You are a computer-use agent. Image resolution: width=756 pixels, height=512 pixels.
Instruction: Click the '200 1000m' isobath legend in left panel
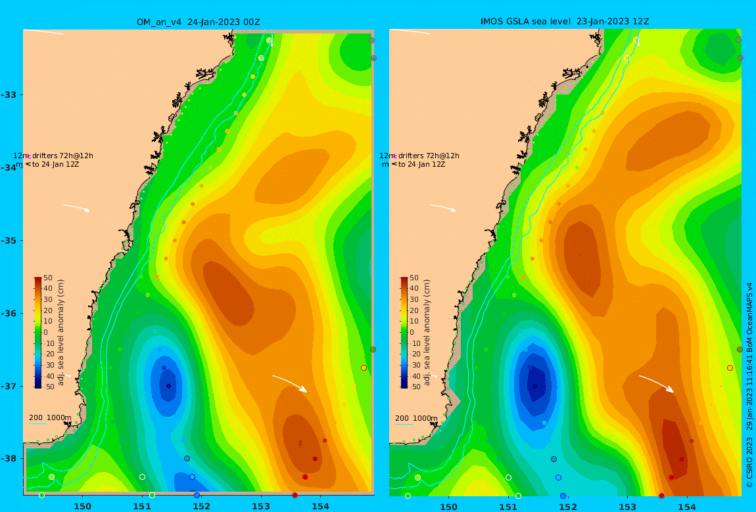50,418
